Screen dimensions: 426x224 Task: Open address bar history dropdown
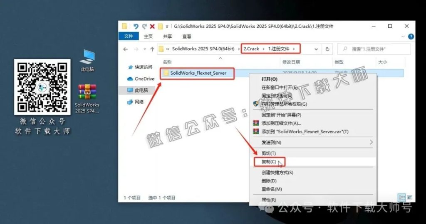click(316, 49)
